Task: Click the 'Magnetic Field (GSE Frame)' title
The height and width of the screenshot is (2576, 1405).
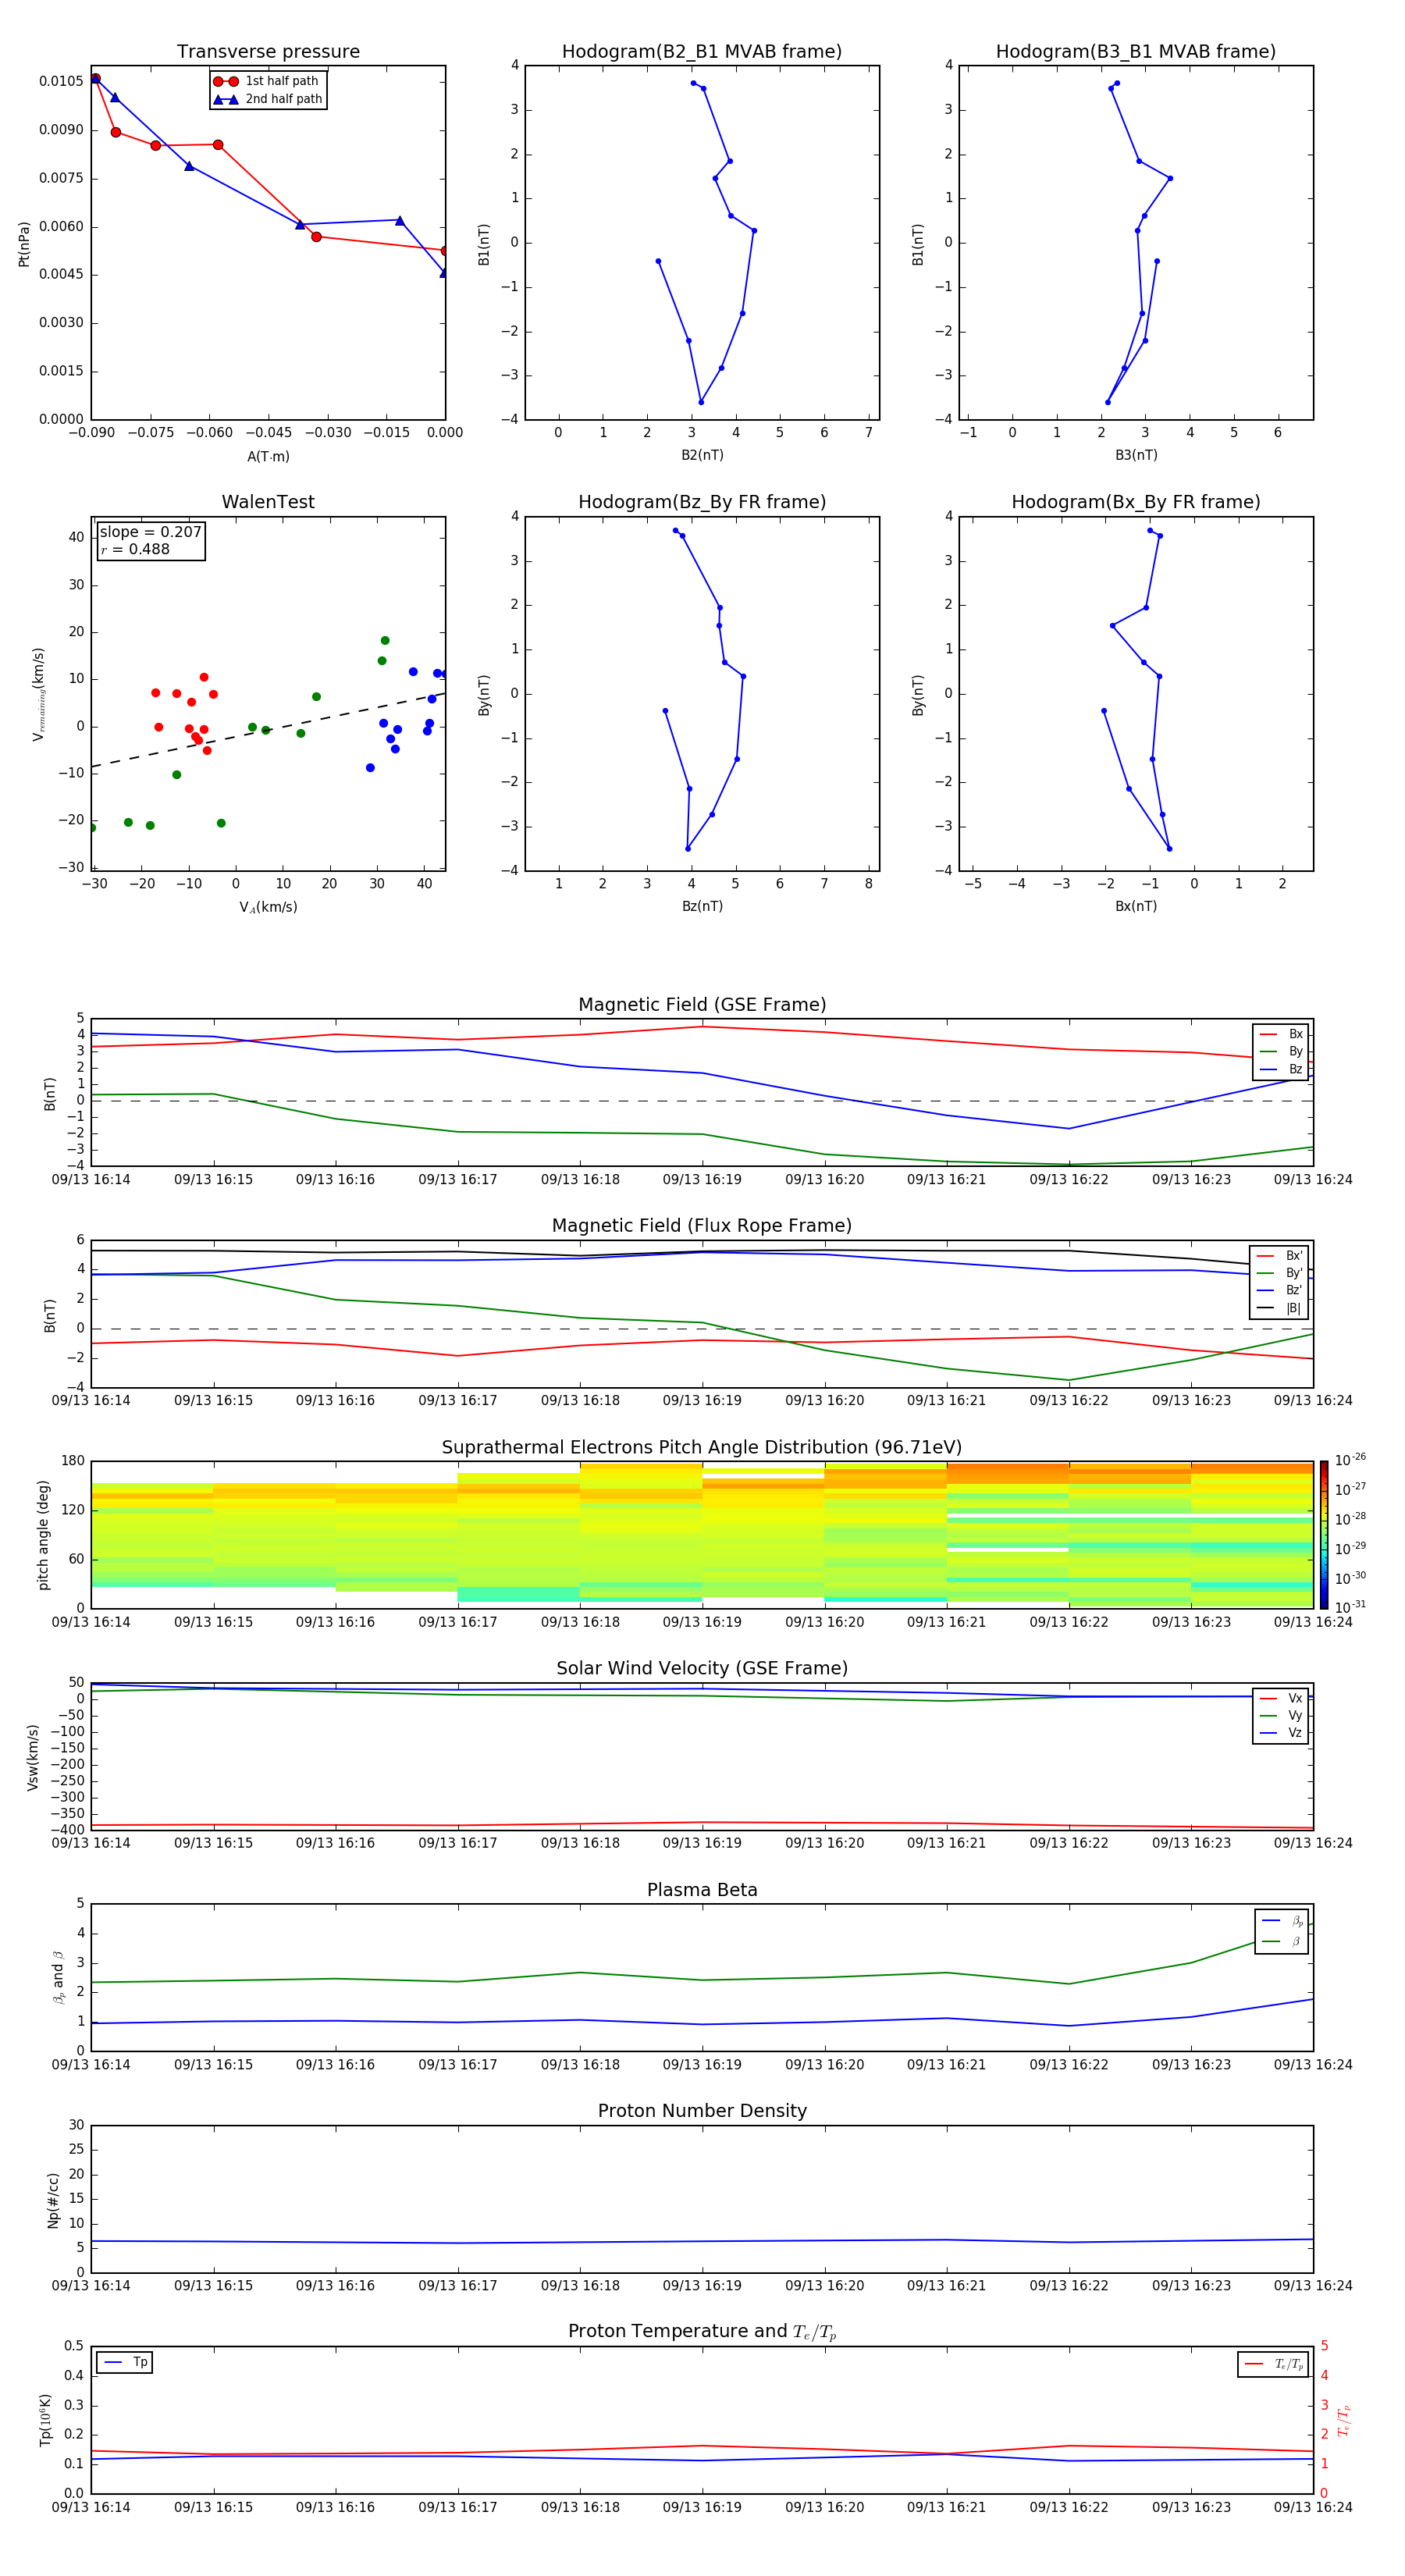Action: 702,1005
